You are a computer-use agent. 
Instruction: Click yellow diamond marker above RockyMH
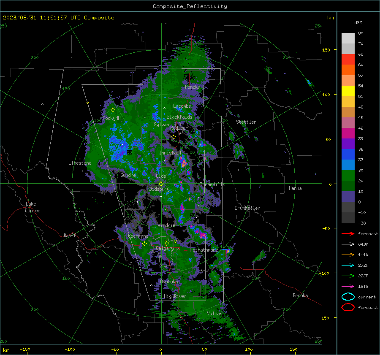113,110
